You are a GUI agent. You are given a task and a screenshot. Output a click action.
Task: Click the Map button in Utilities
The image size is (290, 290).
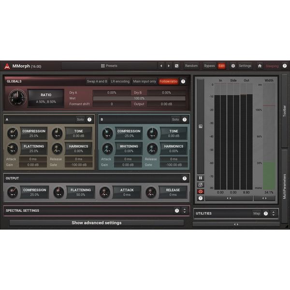pos(257,214)
